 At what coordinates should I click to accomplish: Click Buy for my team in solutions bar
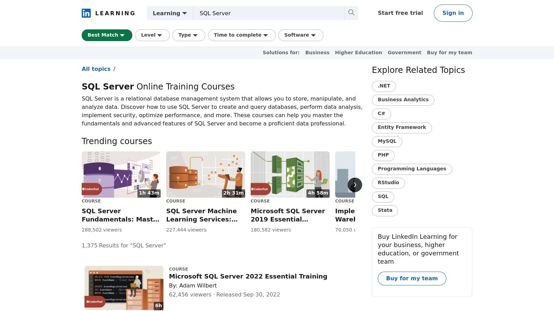click(449, 53)
